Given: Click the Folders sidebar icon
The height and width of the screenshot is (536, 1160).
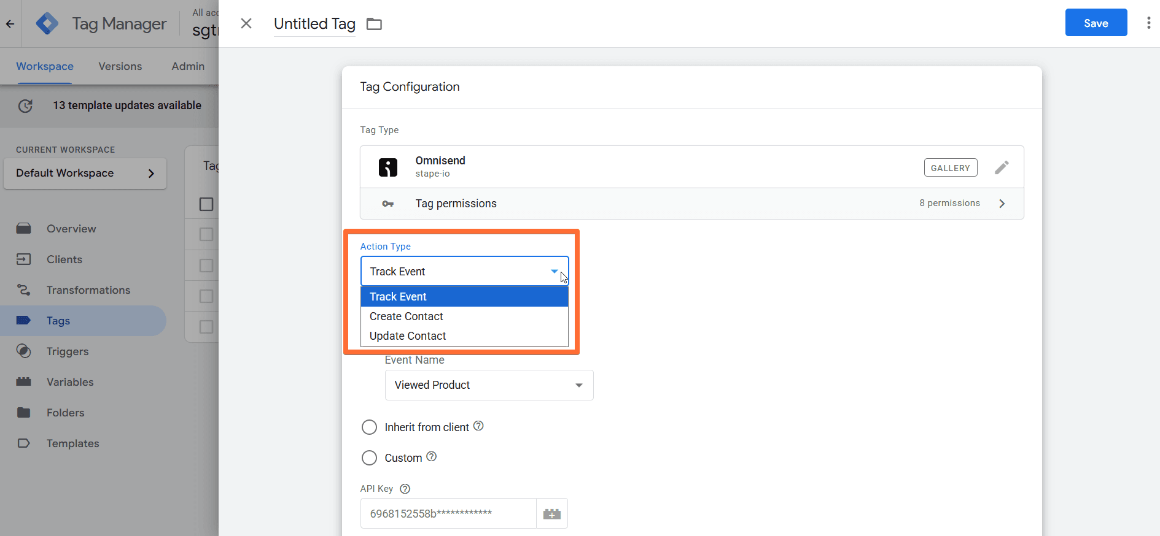Looking at the screenshot, I should 24,413.
